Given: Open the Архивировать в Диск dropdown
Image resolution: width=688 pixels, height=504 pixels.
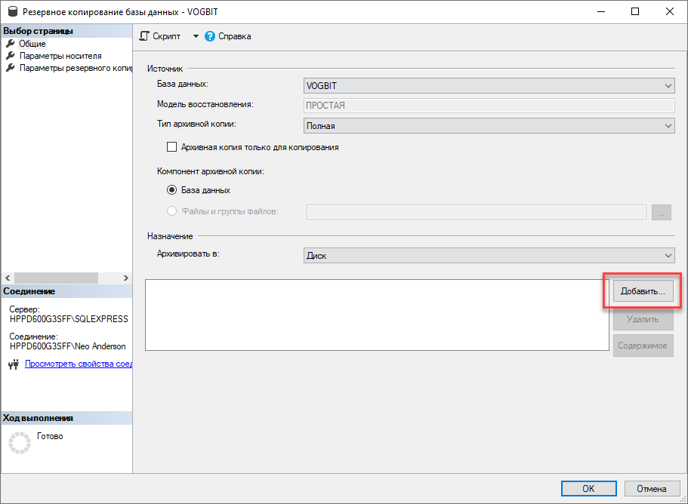Looking at the screenshot, I should 489,256.
